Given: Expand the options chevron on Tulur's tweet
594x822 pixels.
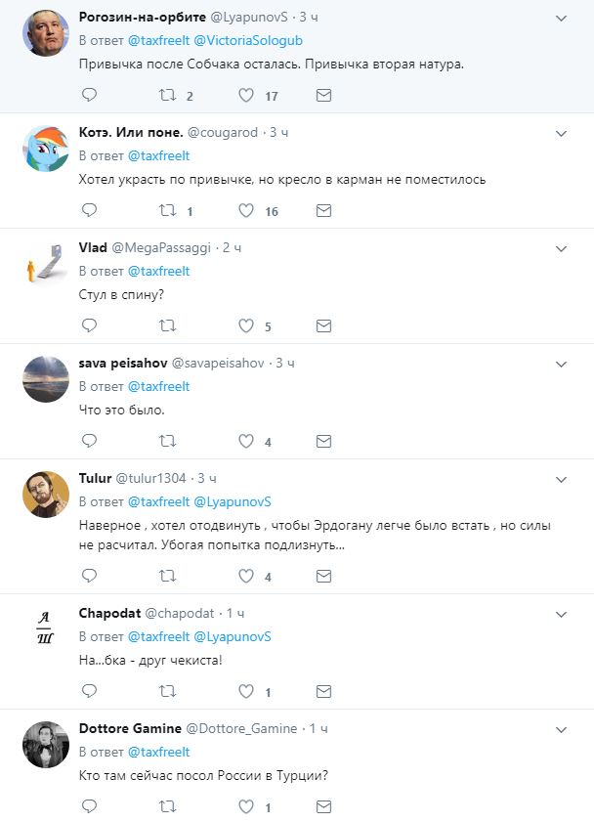Looking at the screenshot, I should pos(561,477).
